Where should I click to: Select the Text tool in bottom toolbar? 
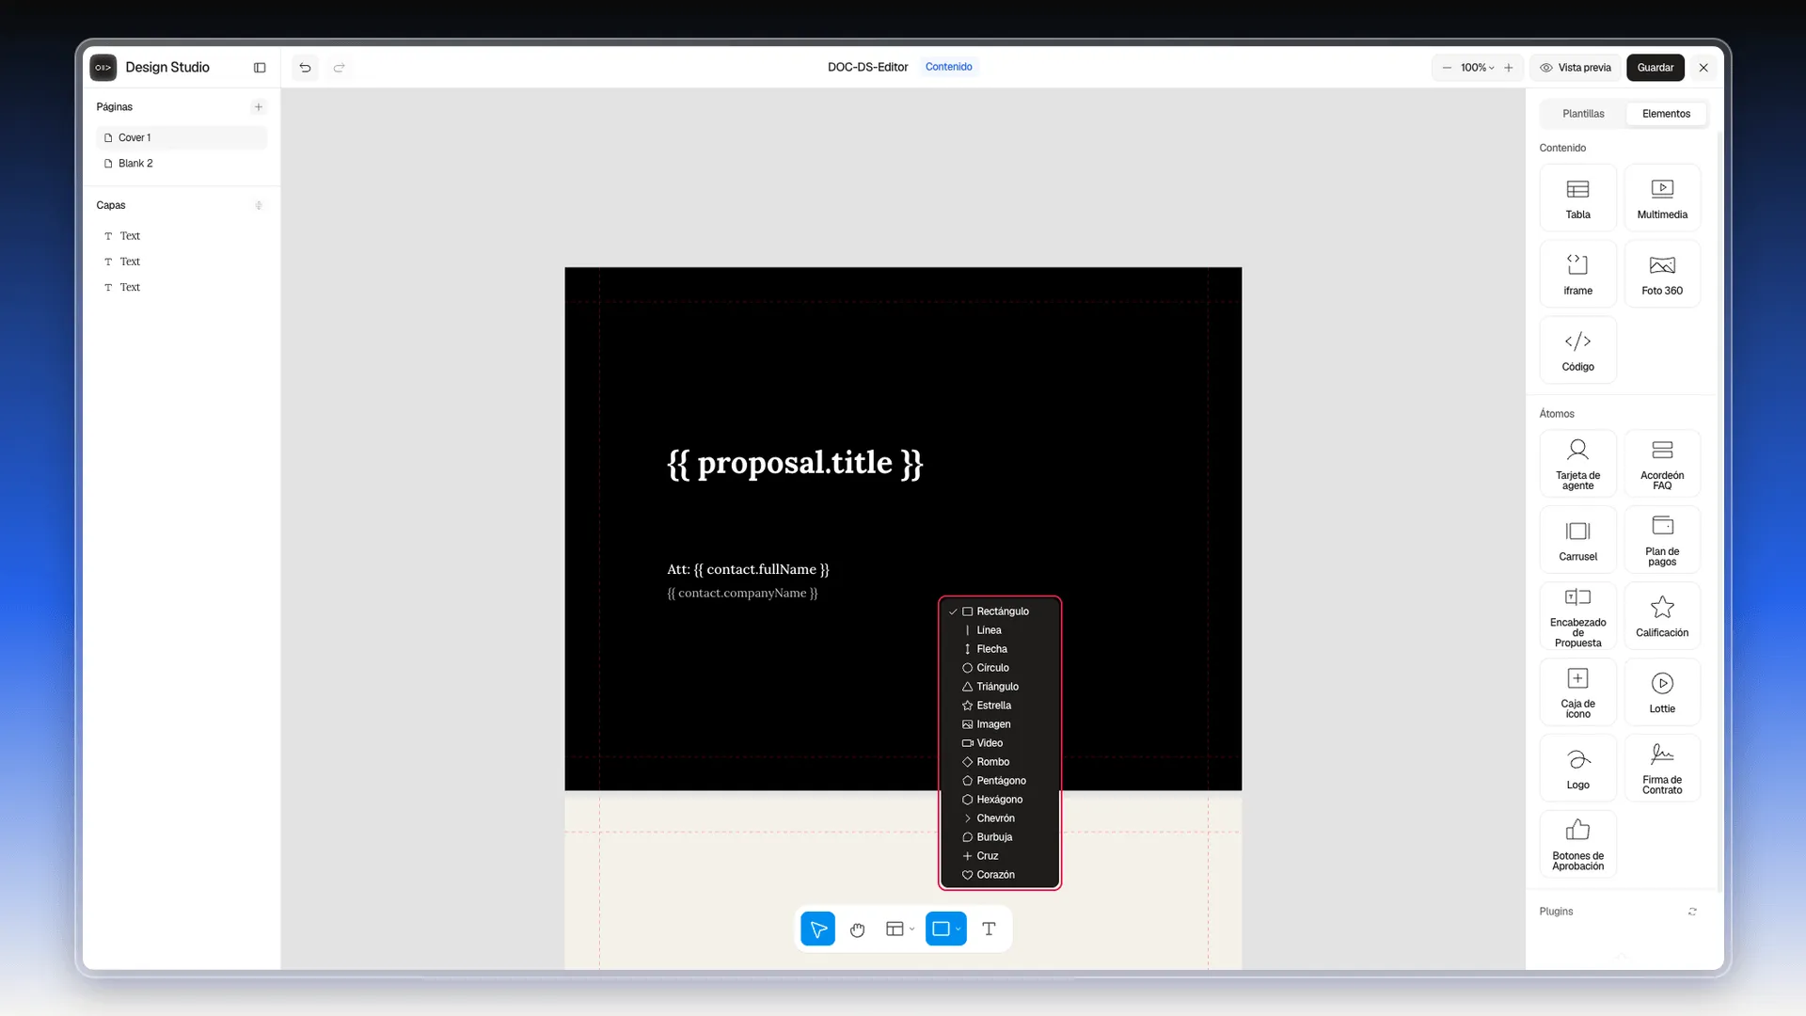pos(989,929)
